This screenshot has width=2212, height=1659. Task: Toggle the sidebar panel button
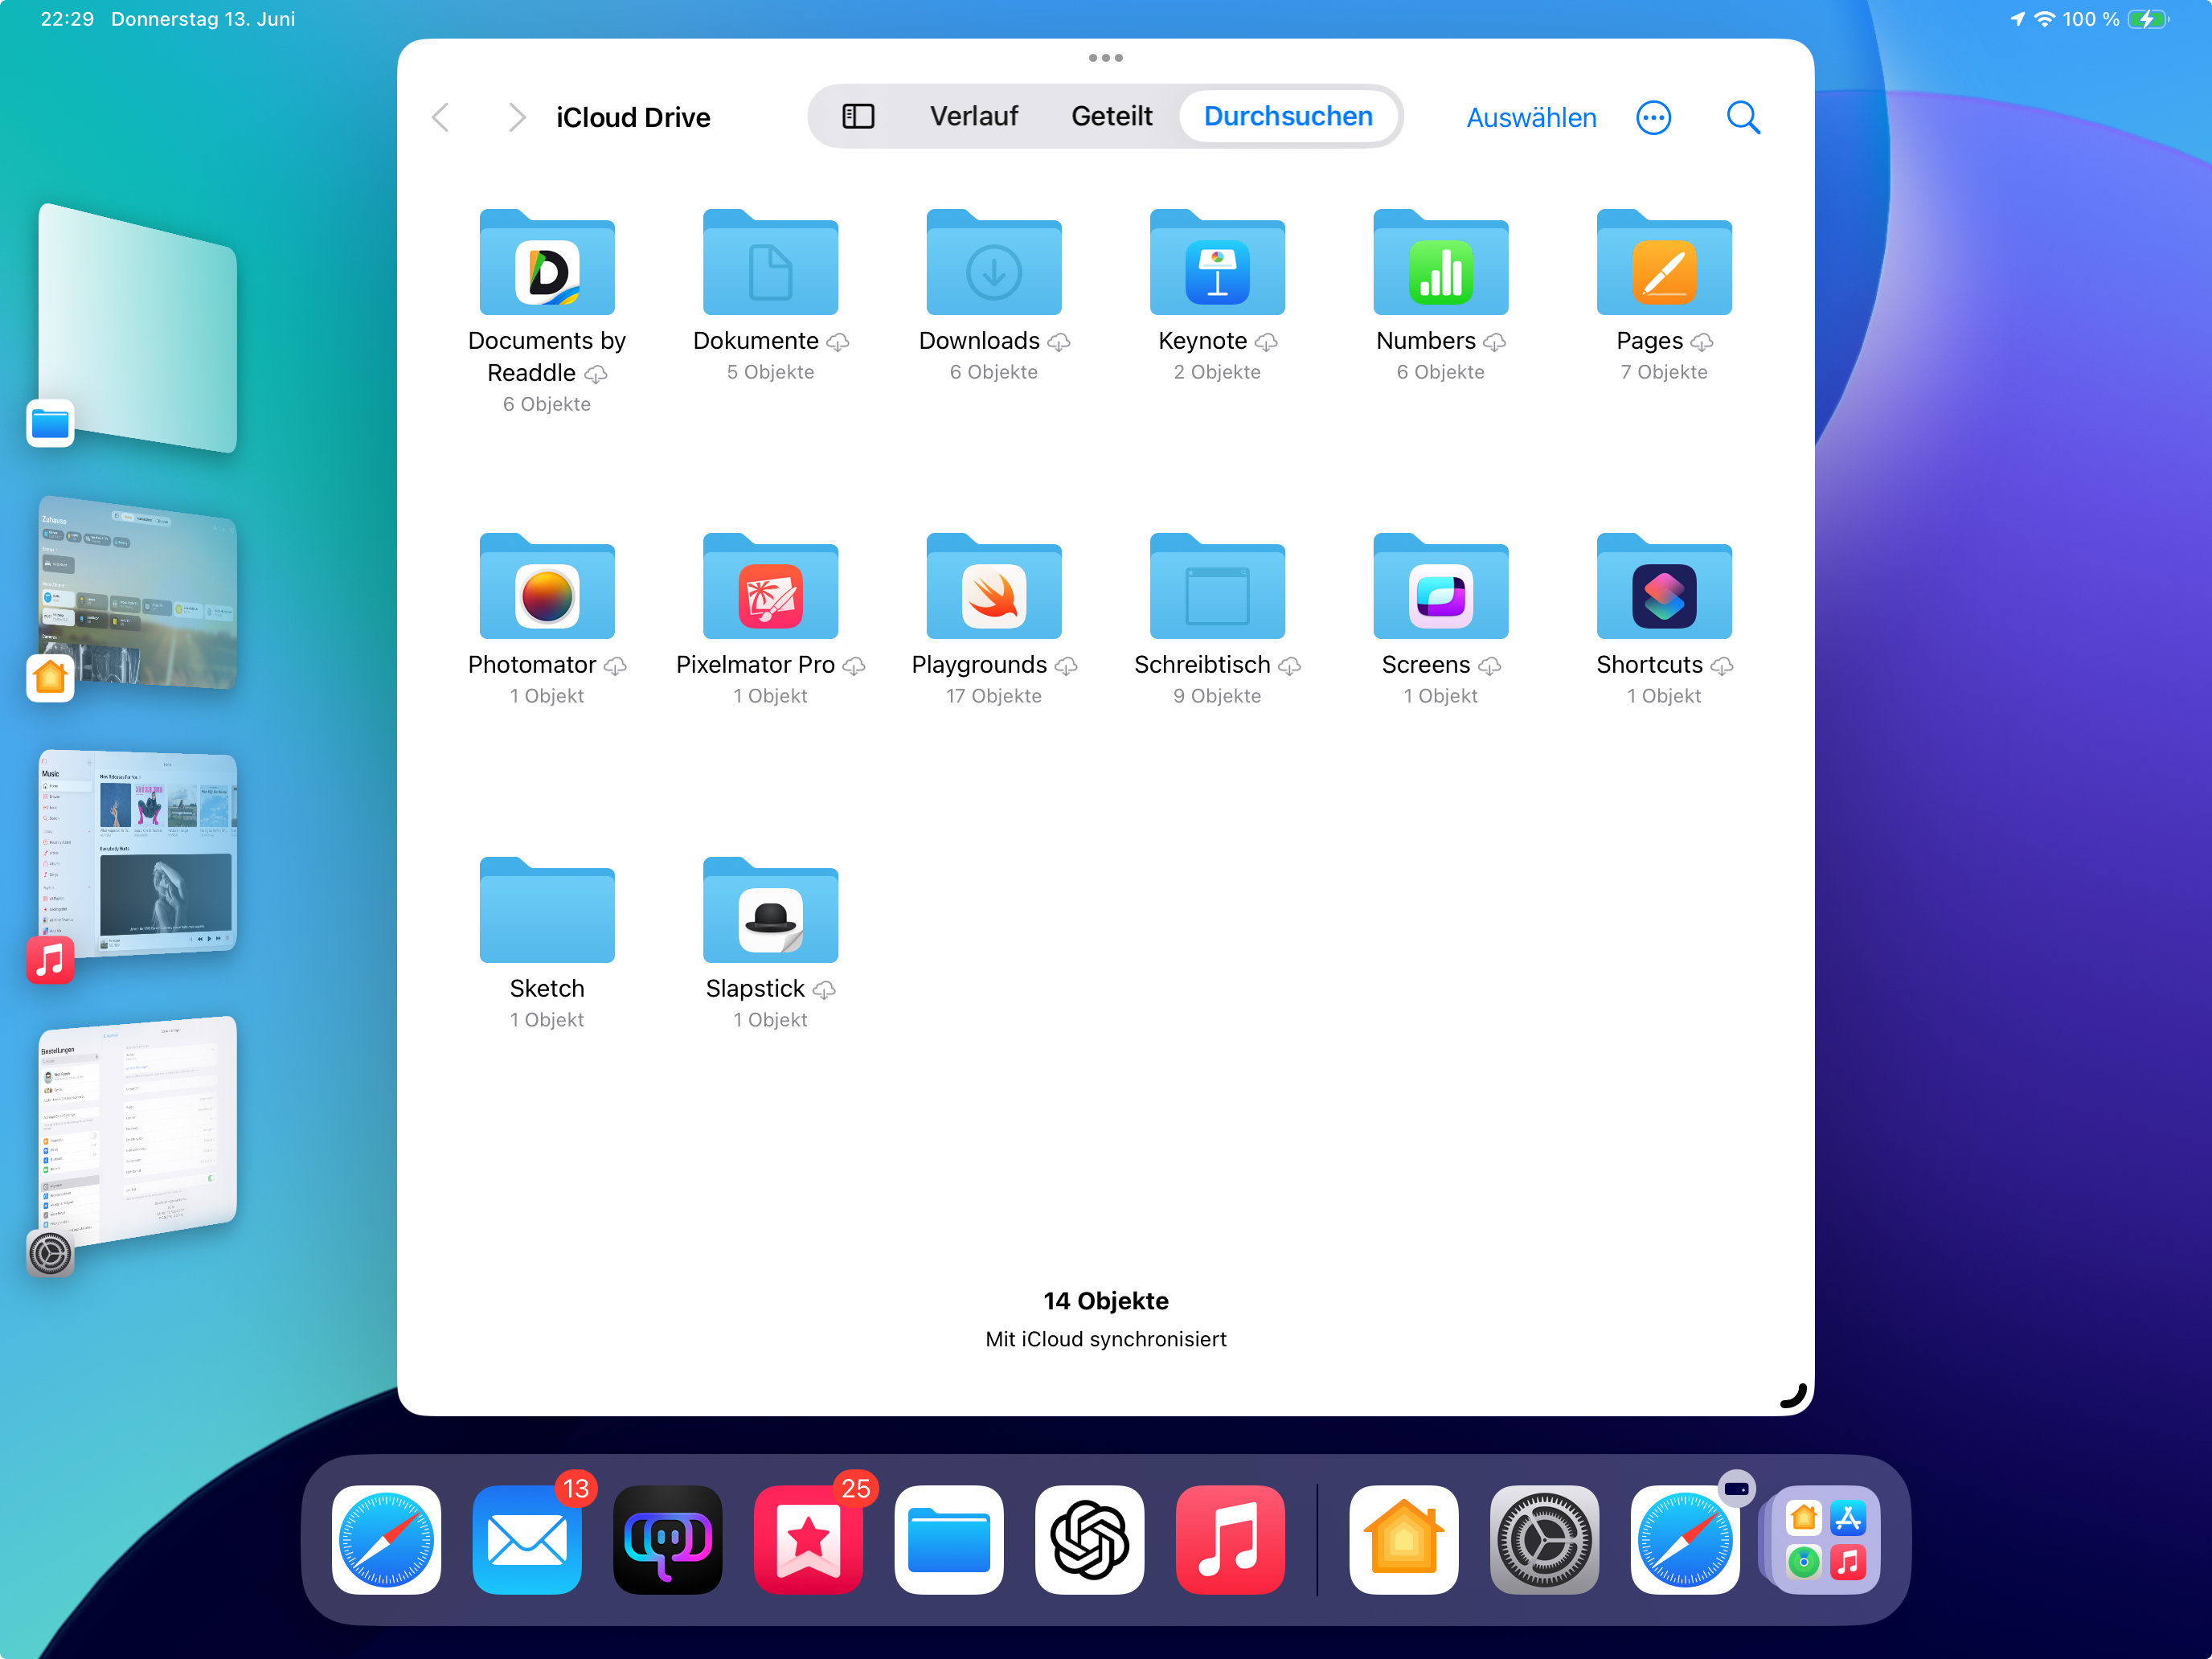[x=858, y=117]
